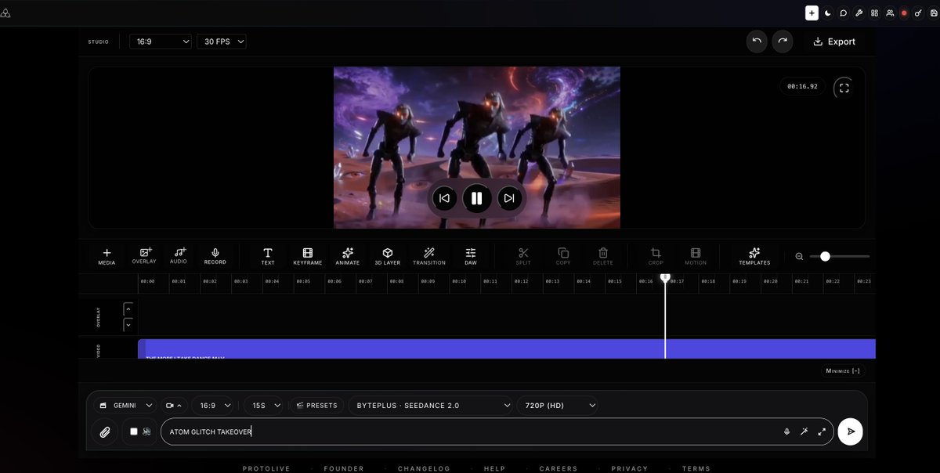Open the Changelog footer link
The height and width of the screenshot is (473, 940).
[424, 468]
